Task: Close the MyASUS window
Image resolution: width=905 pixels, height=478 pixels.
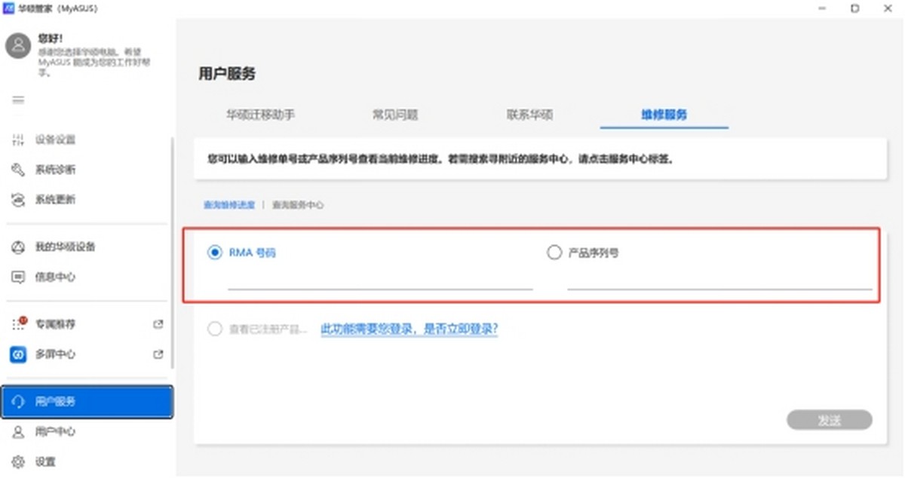Action: 888,8
